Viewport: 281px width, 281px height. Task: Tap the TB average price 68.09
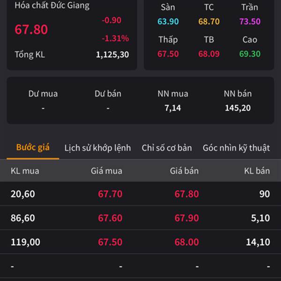(209, 54)
